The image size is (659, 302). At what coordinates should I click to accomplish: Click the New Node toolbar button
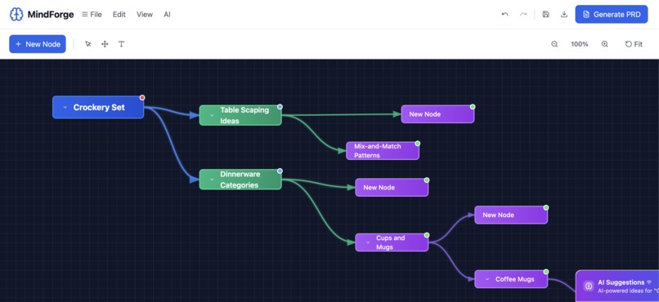[x=38, y=44]
